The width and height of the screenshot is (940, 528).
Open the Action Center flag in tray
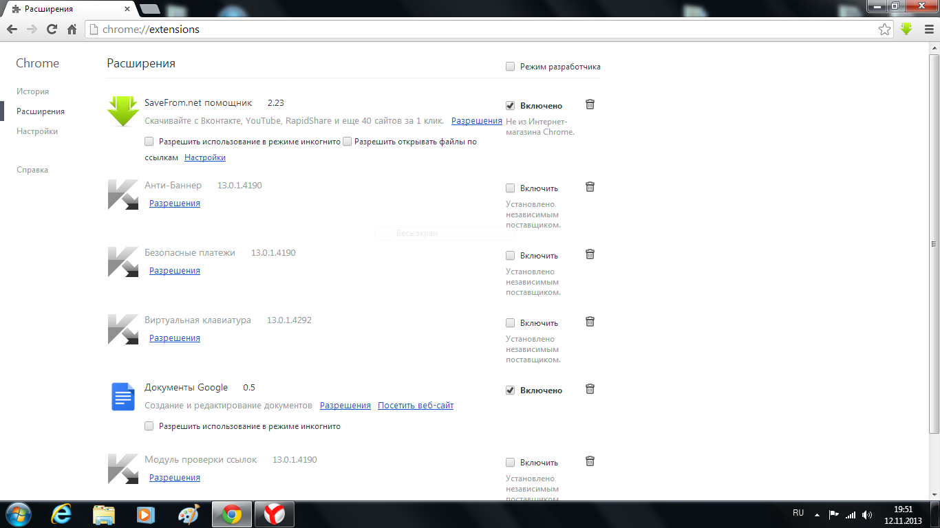coord(833,514)
